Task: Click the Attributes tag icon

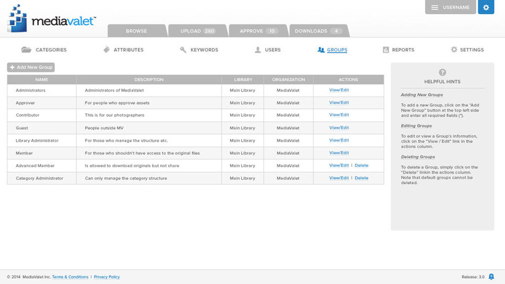Action: [106, 49]
